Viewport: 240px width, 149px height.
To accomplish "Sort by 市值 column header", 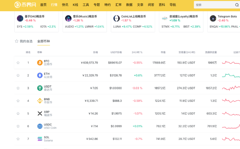I will click(x=163, y=52).
